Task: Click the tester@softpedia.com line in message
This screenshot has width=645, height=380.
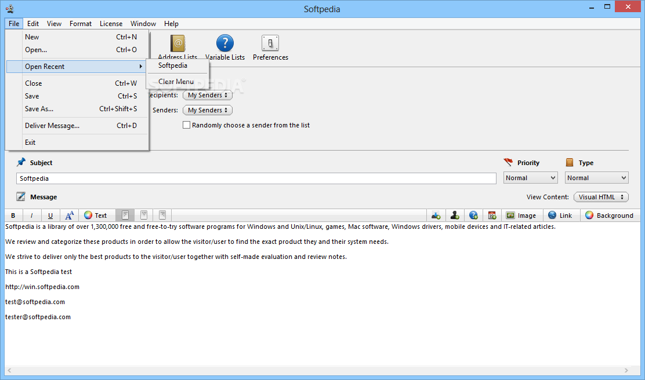Action: pos(38,317)
